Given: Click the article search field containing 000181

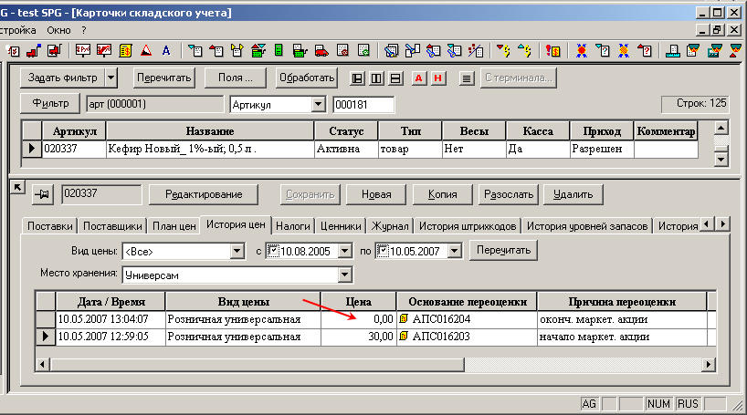Looking at the screenshot, I should coord(363,104).
